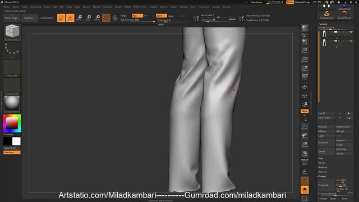Hide the first subtool via its eye icon
Viewport: 359px width, 202px height.
(x=351, y=32)
